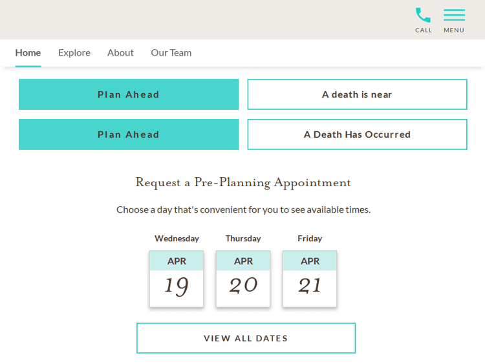The width and height of the screenshot is (485, 364).
Task: Click the CALL text label
Action: [x=424, y=30]
